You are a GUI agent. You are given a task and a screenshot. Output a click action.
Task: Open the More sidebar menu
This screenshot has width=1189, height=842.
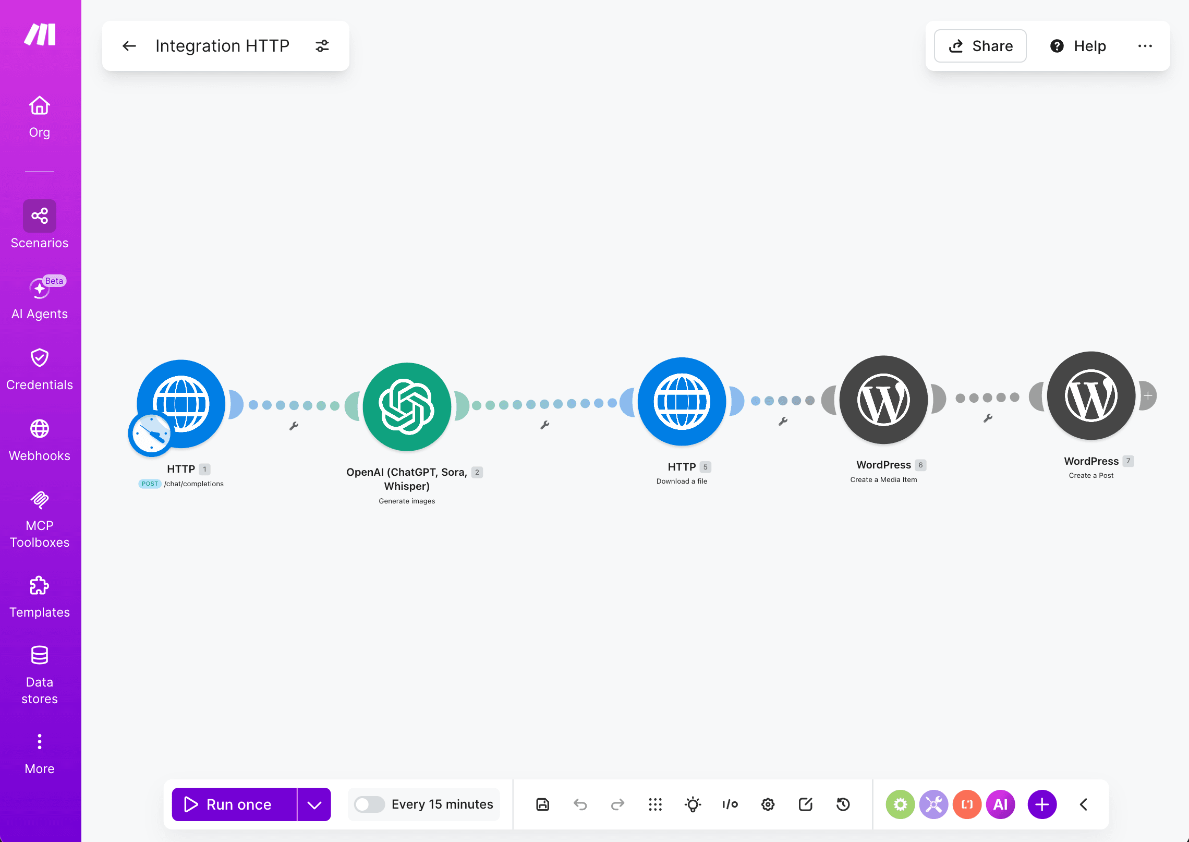40,754
